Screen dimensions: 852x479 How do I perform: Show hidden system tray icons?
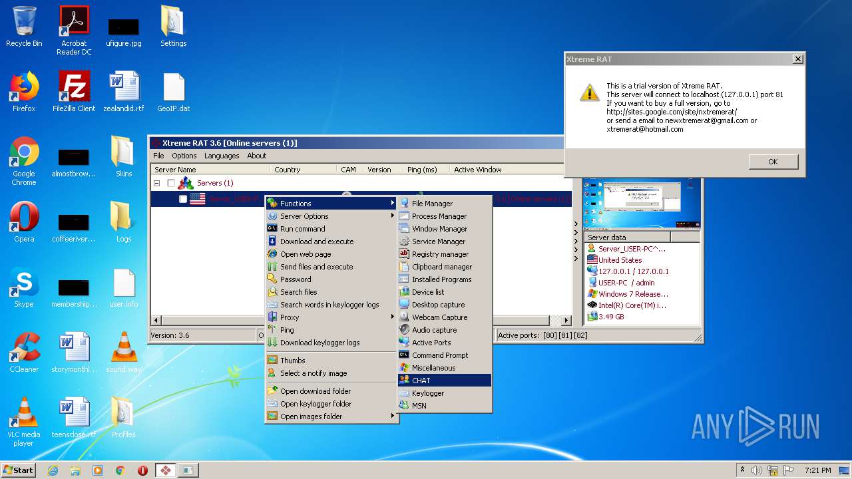tap(742, 470)
